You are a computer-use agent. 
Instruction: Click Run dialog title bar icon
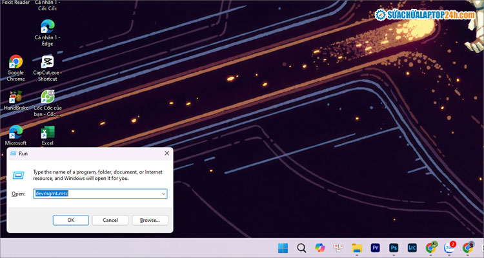(x=14, y=154)
